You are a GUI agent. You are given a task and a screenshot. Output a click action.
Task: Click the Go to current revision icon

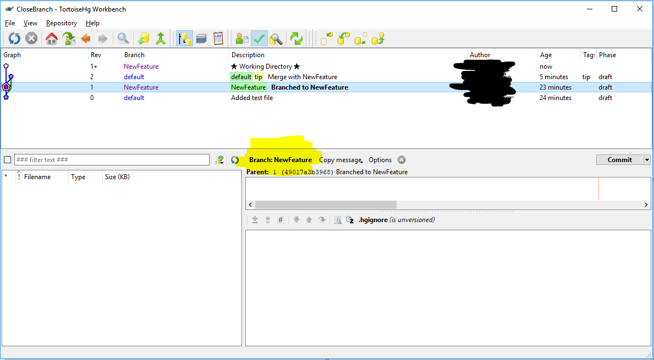[69, 39]
